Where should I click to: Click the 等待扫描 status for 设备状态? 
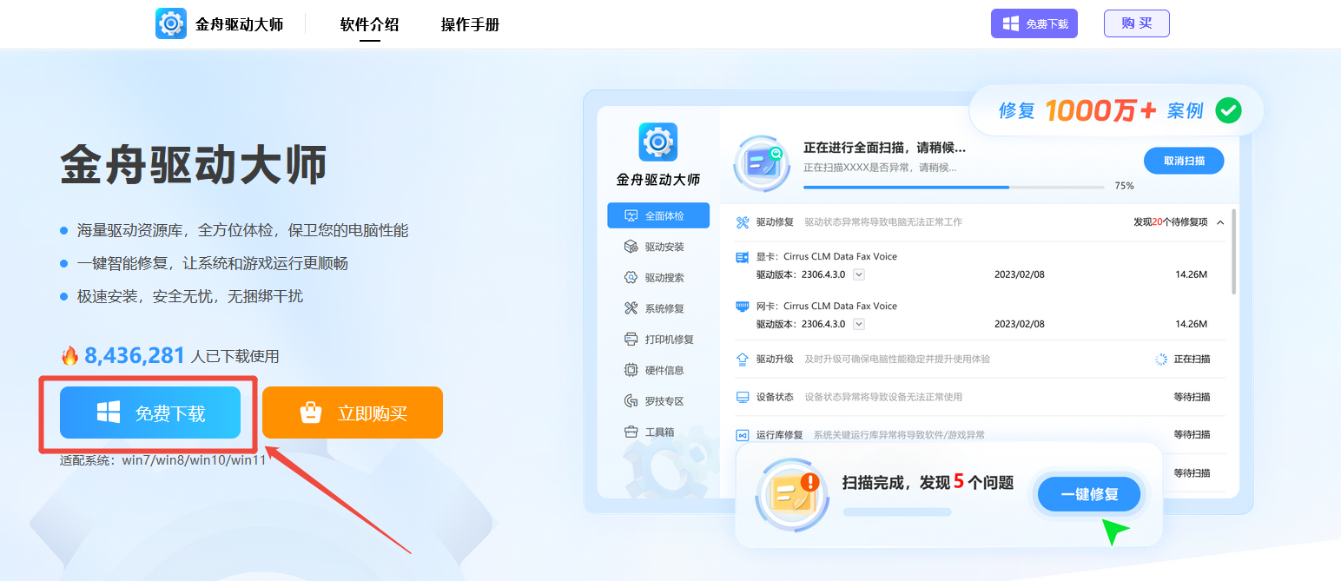click(x=1192, y=397)
